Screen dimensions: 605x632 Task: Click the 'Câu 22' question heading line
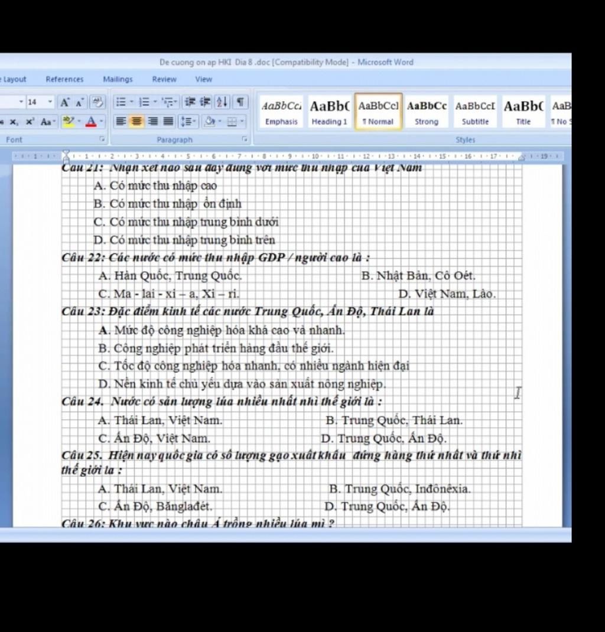click(215, 258)
